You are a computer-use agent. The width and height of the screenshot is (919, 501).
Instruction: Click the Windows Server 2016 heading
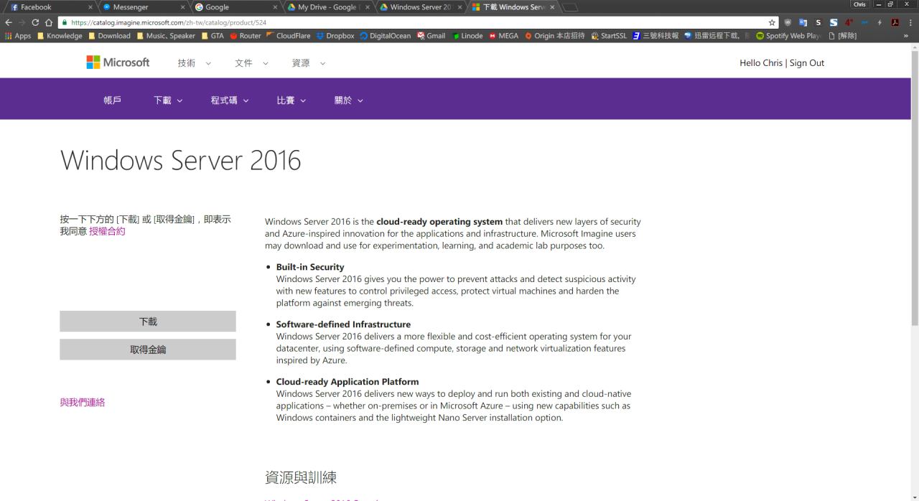click(181, 160)
